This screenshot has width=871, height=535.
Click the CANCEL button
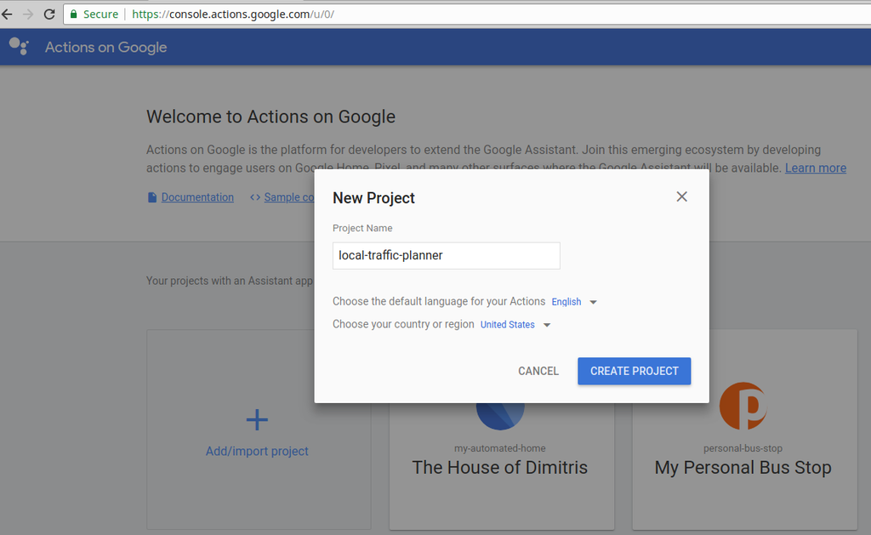pyautogui.click(x=538, y=371)
